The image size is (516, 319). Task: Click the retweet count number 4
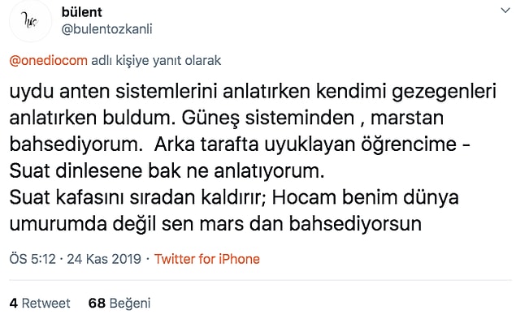coord(14,304)
